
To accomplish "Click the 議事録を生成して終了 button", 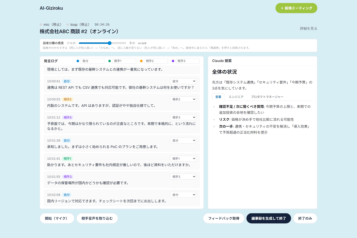I will point(269,218).
